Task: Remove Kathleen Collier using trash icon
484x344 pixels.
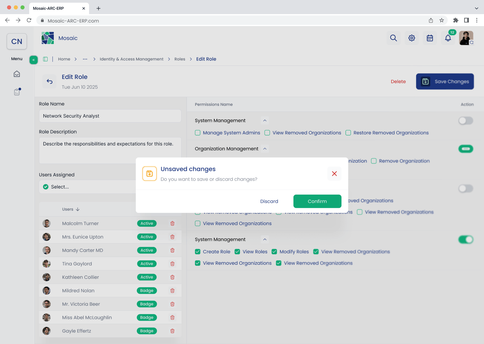Action: (x=172, y=277)
